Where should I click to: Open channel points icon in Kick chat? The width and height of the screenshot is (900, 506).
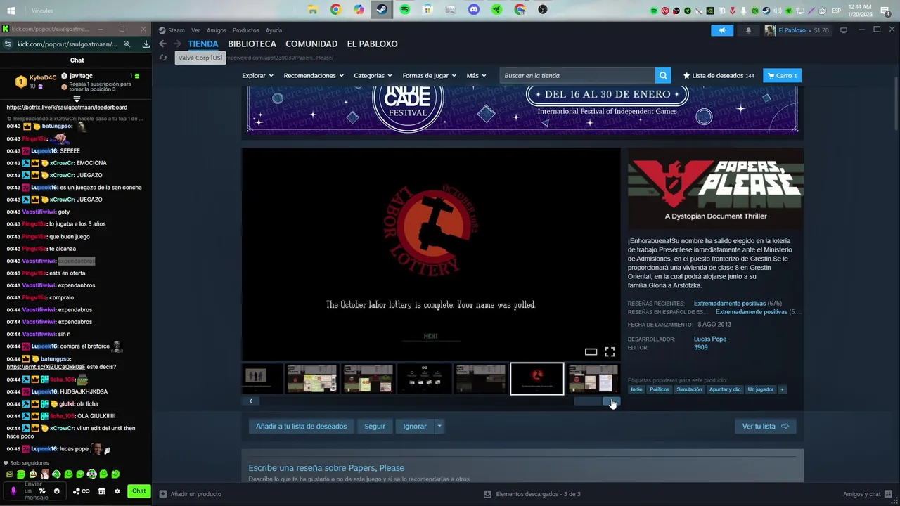(82, 491)
